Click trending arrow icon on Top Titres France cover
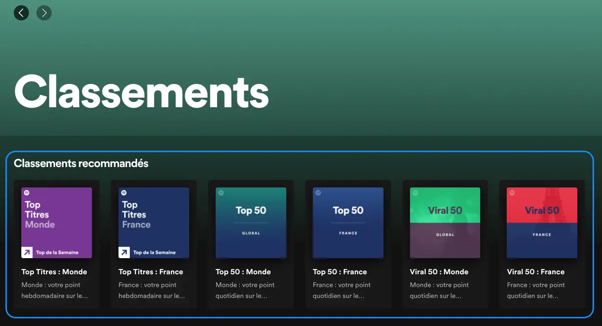602x326 pixels. pyautogui.click(x=124, y=252)
